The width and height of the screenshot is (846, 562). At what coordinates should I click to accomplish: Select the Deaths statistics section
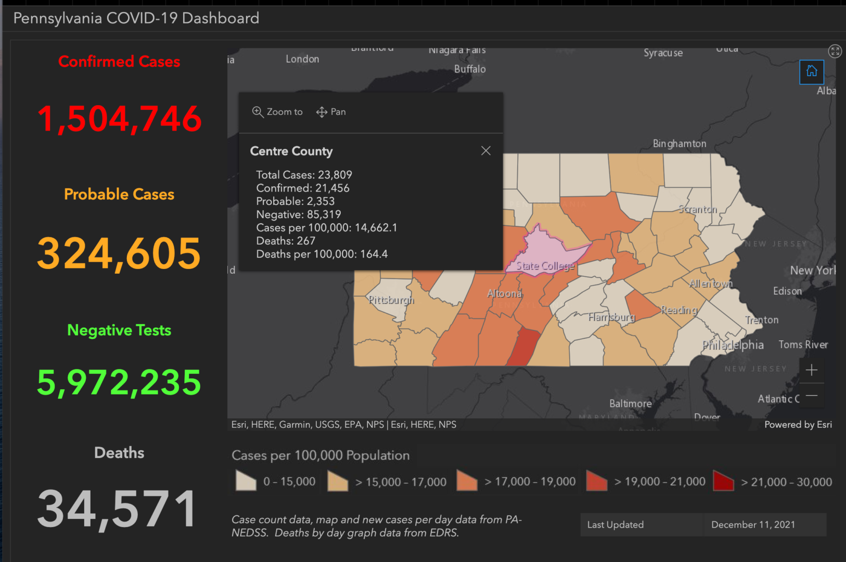[x=119, y=453]
